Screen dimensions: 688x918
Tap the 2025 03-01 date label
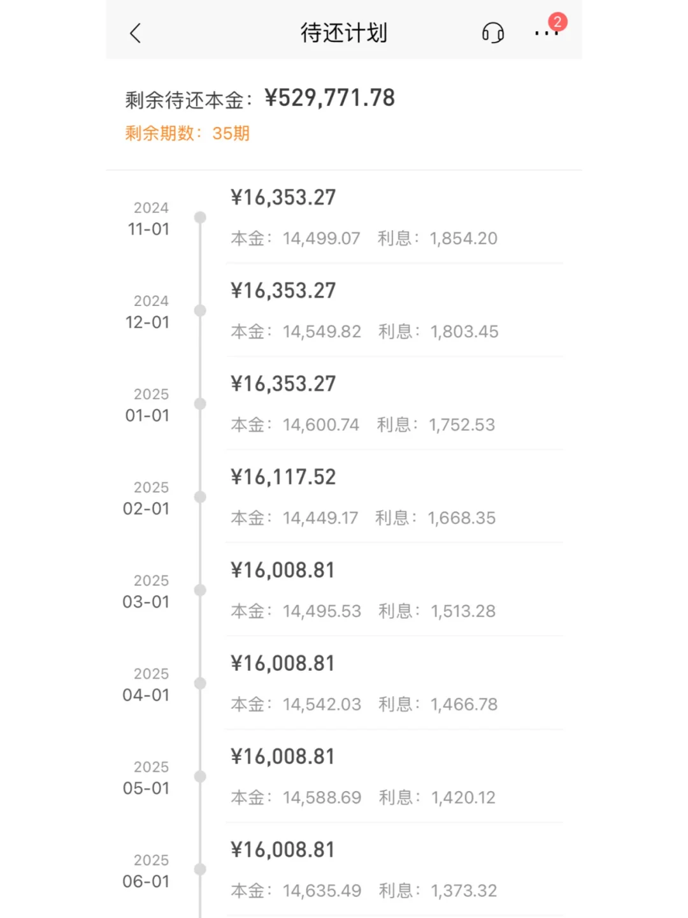pos(147,592)
